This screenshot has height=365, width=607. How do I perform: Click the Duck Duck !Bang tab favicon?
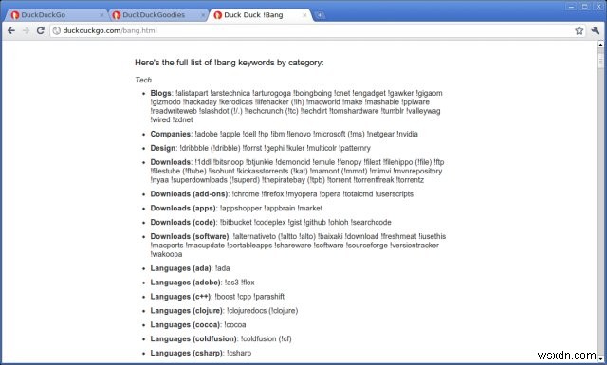pos(218,15)
